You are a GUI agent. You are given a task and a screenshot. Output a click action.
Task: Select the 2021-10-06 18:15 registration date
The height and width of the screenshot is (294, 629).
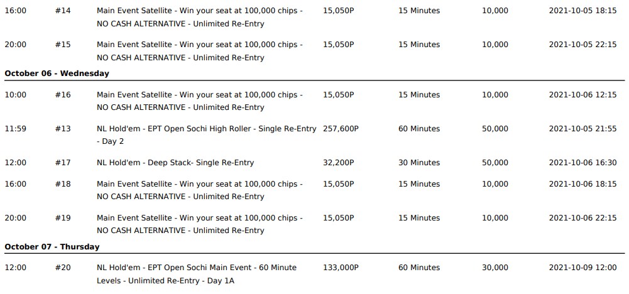tap(583, 183)
